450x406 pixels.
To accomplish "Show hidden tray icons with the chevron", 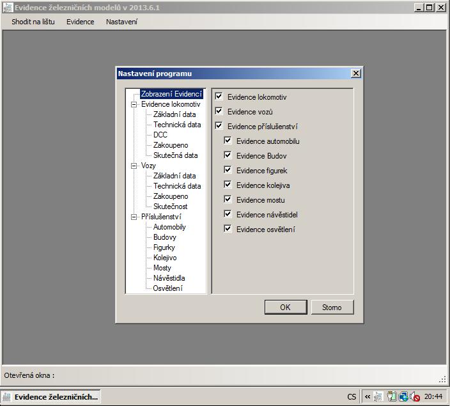I will [x=368, y=397].
